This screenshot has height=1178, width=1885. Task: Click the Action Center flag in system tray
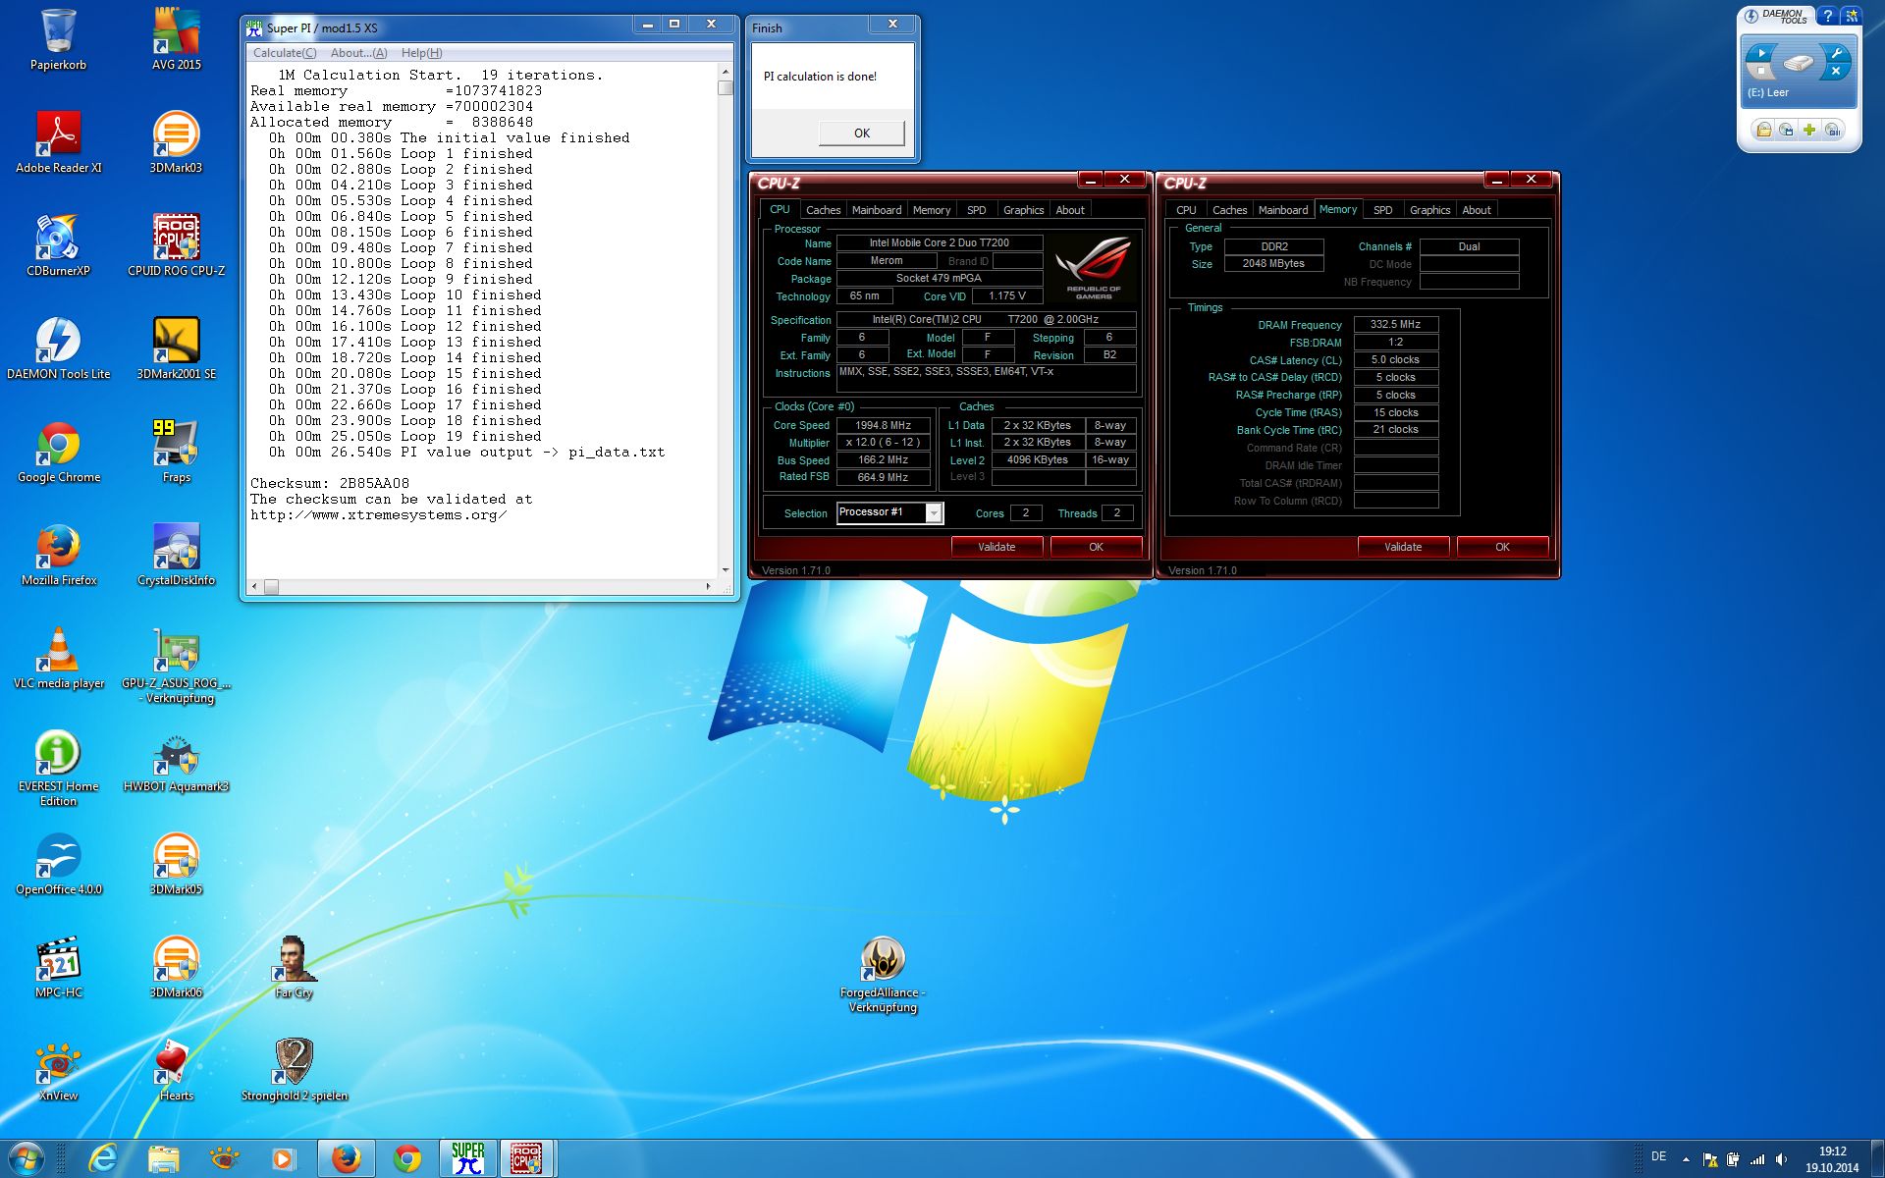(1709, 1159)
